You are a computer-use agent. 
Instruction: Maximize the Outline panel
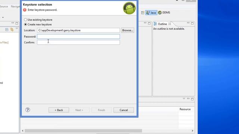192,23
